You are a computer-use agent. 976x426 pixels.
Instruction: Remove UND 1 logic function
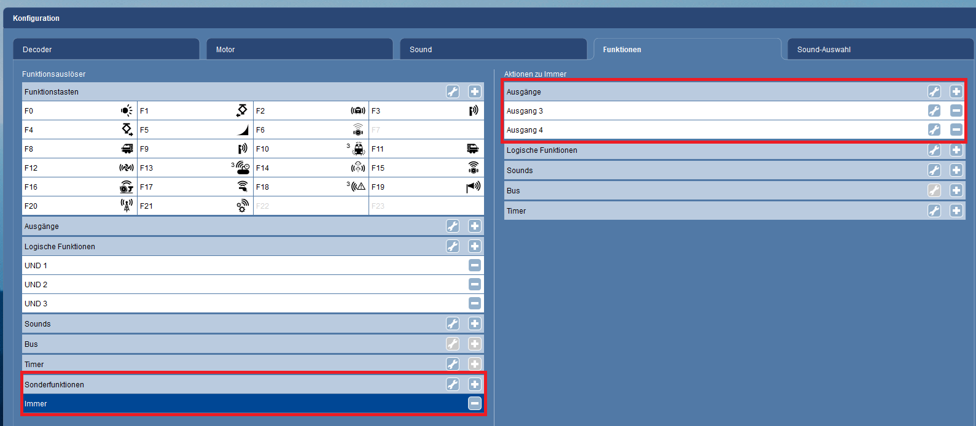[475, 266]
